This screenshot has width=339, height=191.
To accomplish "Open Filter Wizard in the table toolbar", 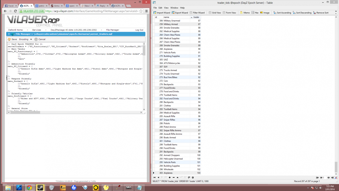I will coord(197,13).
